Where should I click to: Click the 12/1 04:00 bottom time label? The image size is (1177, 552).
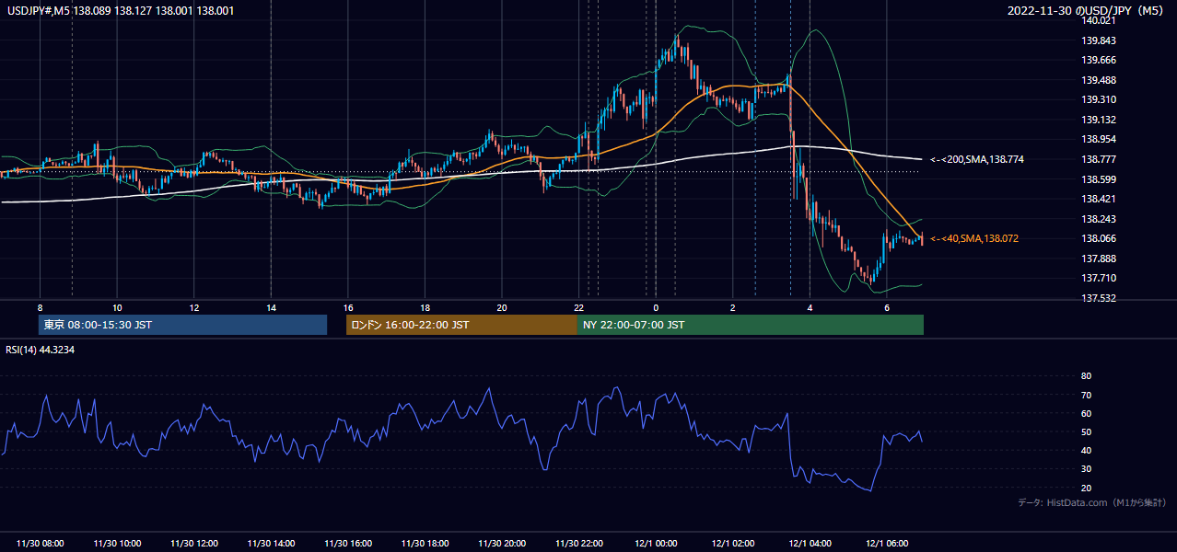pyautogui.click(x=810, y=544)
